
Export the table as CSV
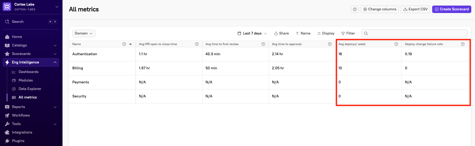[x=415, y=9]
